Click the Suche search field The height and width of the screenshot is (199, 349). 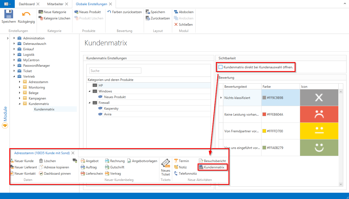pos(115,71)
